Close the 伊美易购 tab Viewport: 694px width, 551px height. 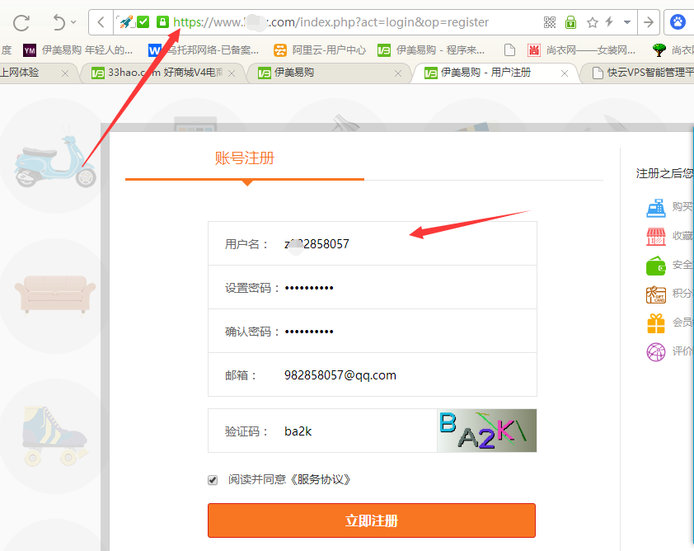pyautogui.click(x=398, y=73)
